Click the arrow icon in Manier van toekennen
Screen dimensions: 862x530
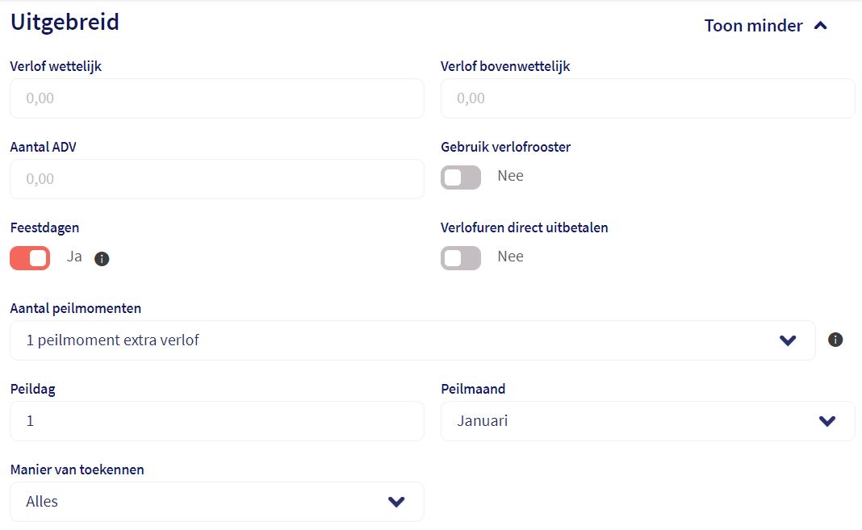(396, 502)
